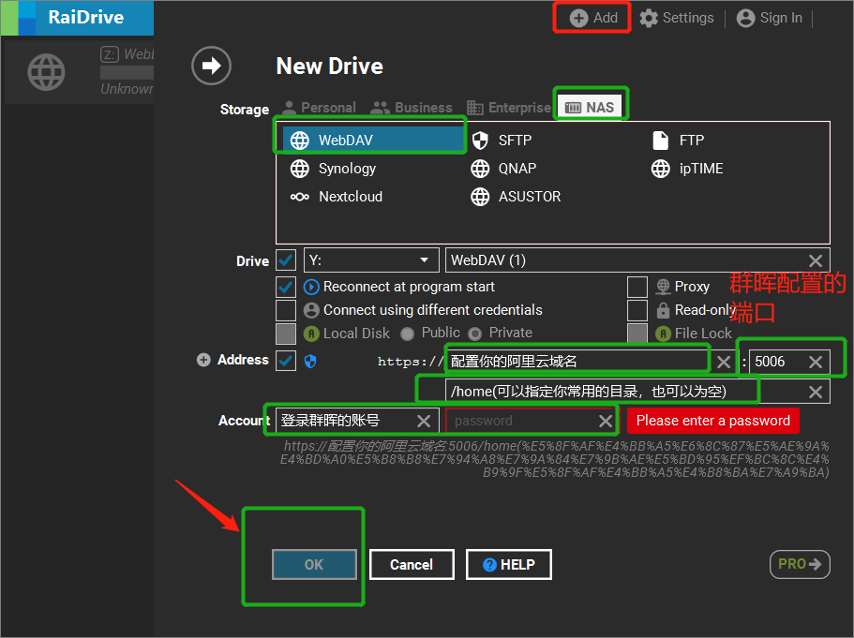Screen dimensions: 854x638
Task: Select the NAS storage tab
Action: (591, 107)
